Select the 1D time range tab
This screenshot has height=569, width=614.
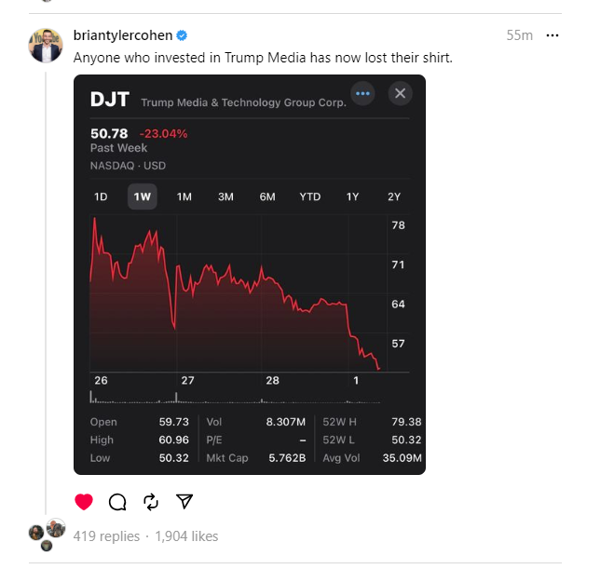[x=101, y=196]
